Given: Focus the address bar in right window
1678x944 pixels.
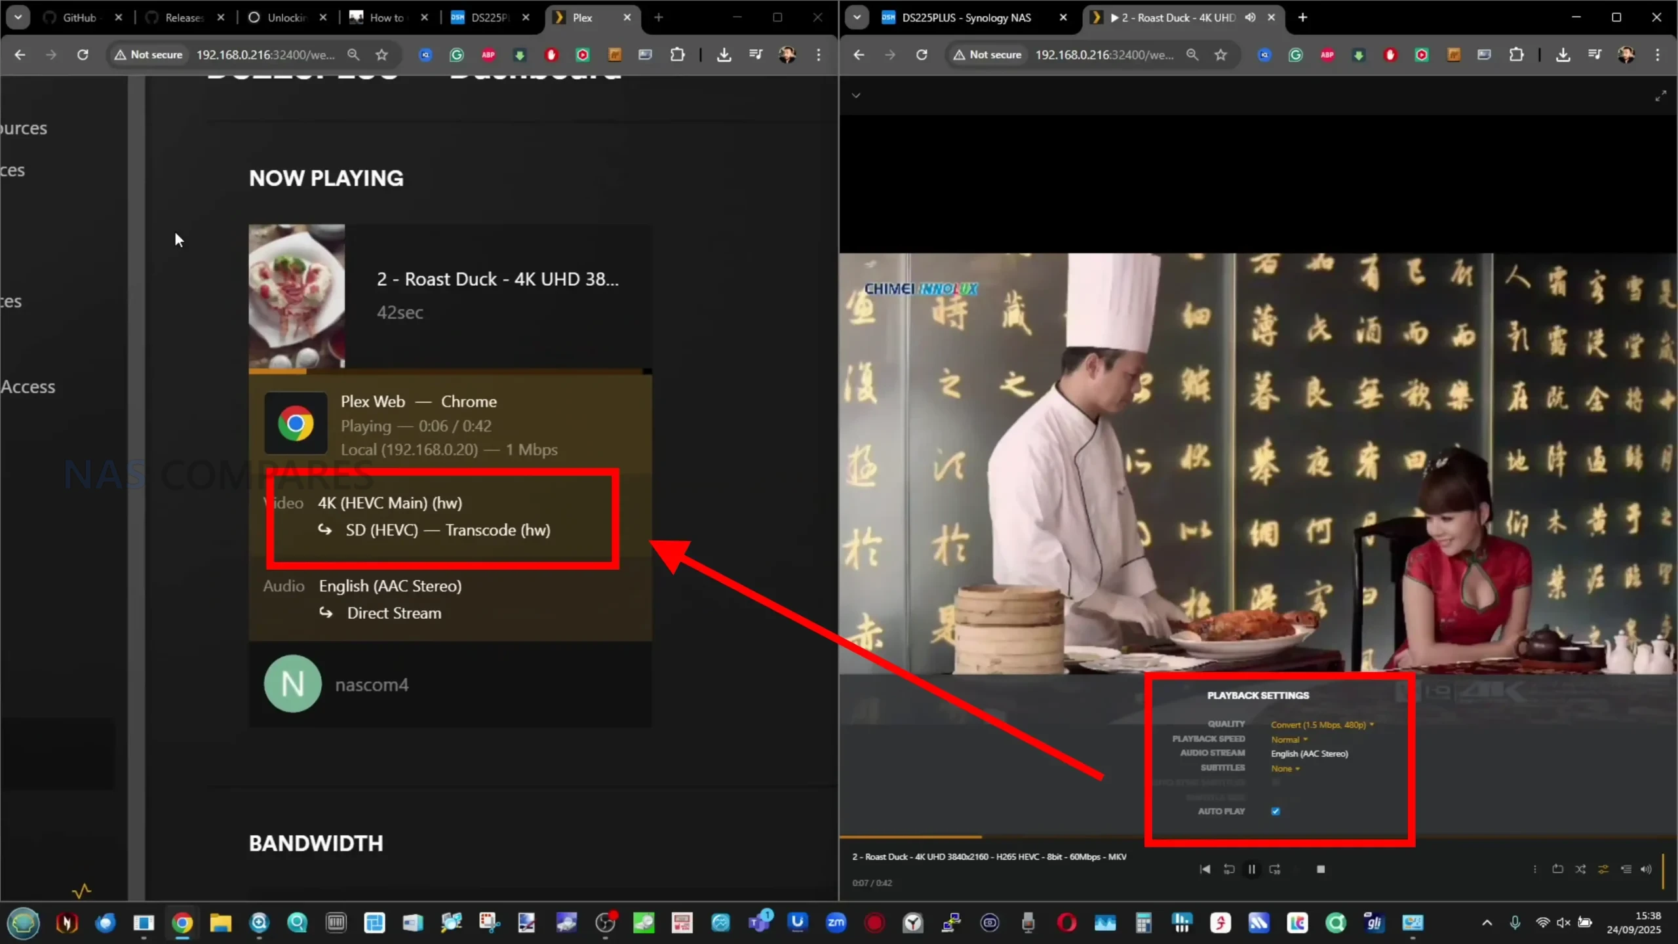Looking at the screenshot, I should coord(1104,54).
